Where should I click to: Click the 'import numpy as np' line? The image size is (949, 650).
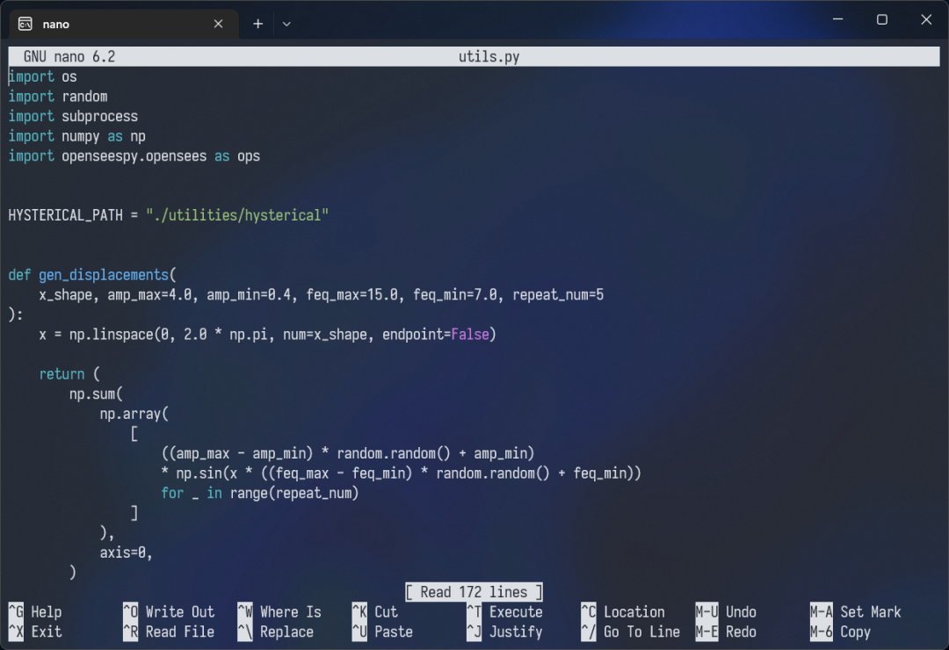(76, 136)
